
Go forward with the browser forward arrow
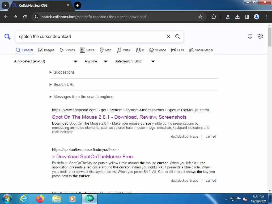click(x=15, y=17)
